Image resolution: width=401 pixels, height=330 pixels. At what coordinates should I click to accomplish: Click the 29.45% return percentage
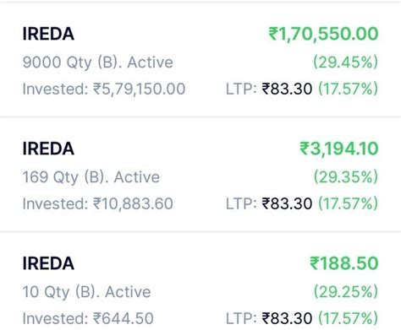pyautogui.click(x=346, y=62)
